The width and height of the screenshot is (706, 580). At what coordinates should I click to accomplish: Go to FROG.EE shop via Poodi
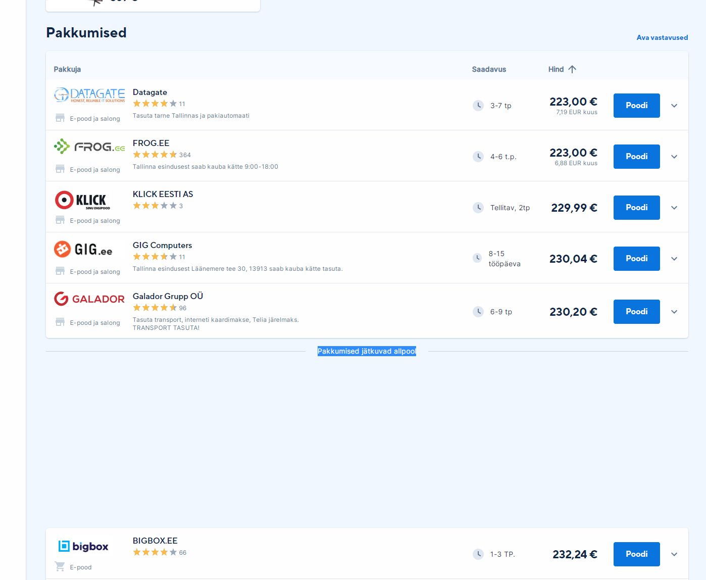[x=636, y=157]
